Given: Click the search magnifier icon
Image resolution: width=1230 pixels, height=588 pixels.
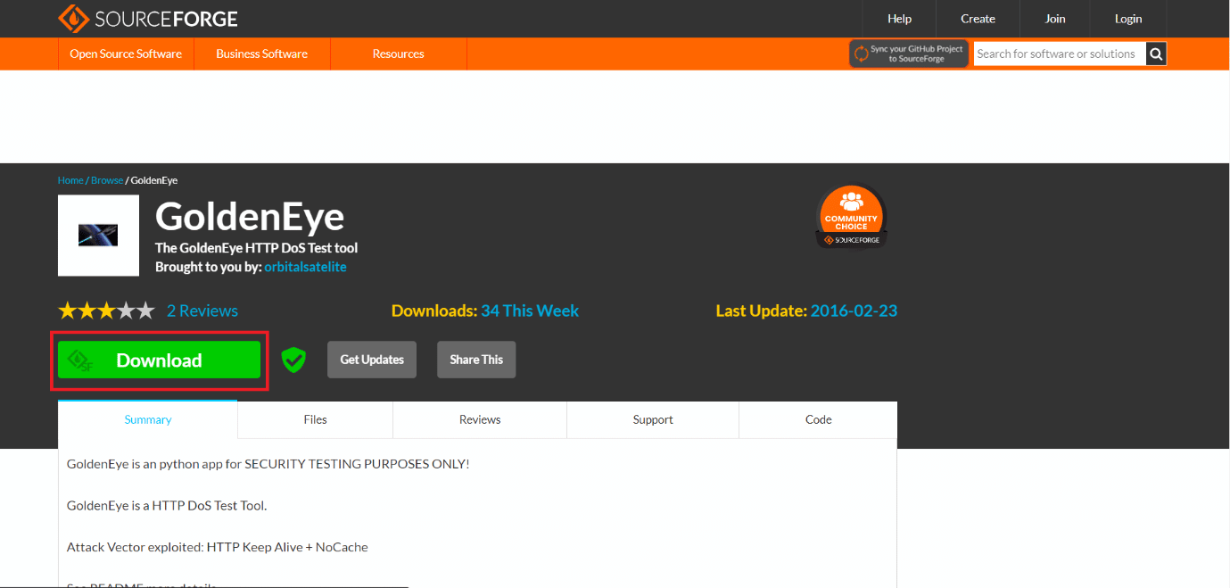Looking at the screenshot, I should click(x=1156, y=54).
